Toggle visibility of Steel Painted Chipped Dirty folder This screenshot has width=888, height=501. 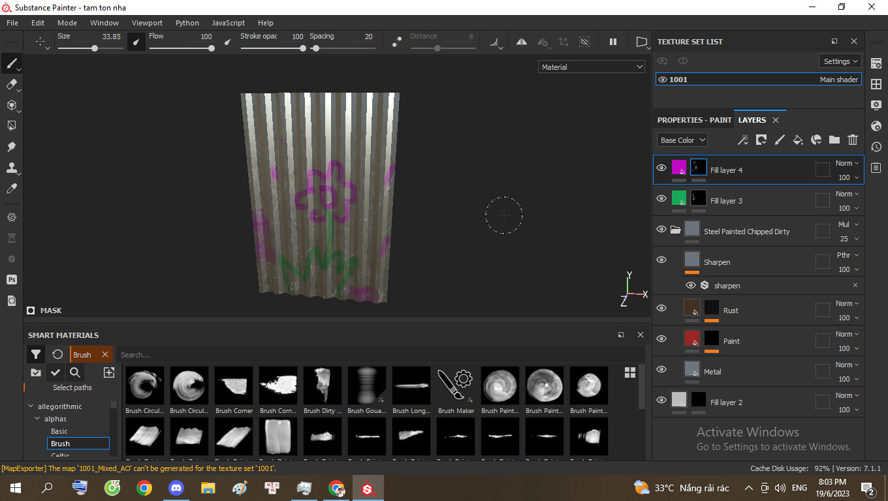[661, 229]
